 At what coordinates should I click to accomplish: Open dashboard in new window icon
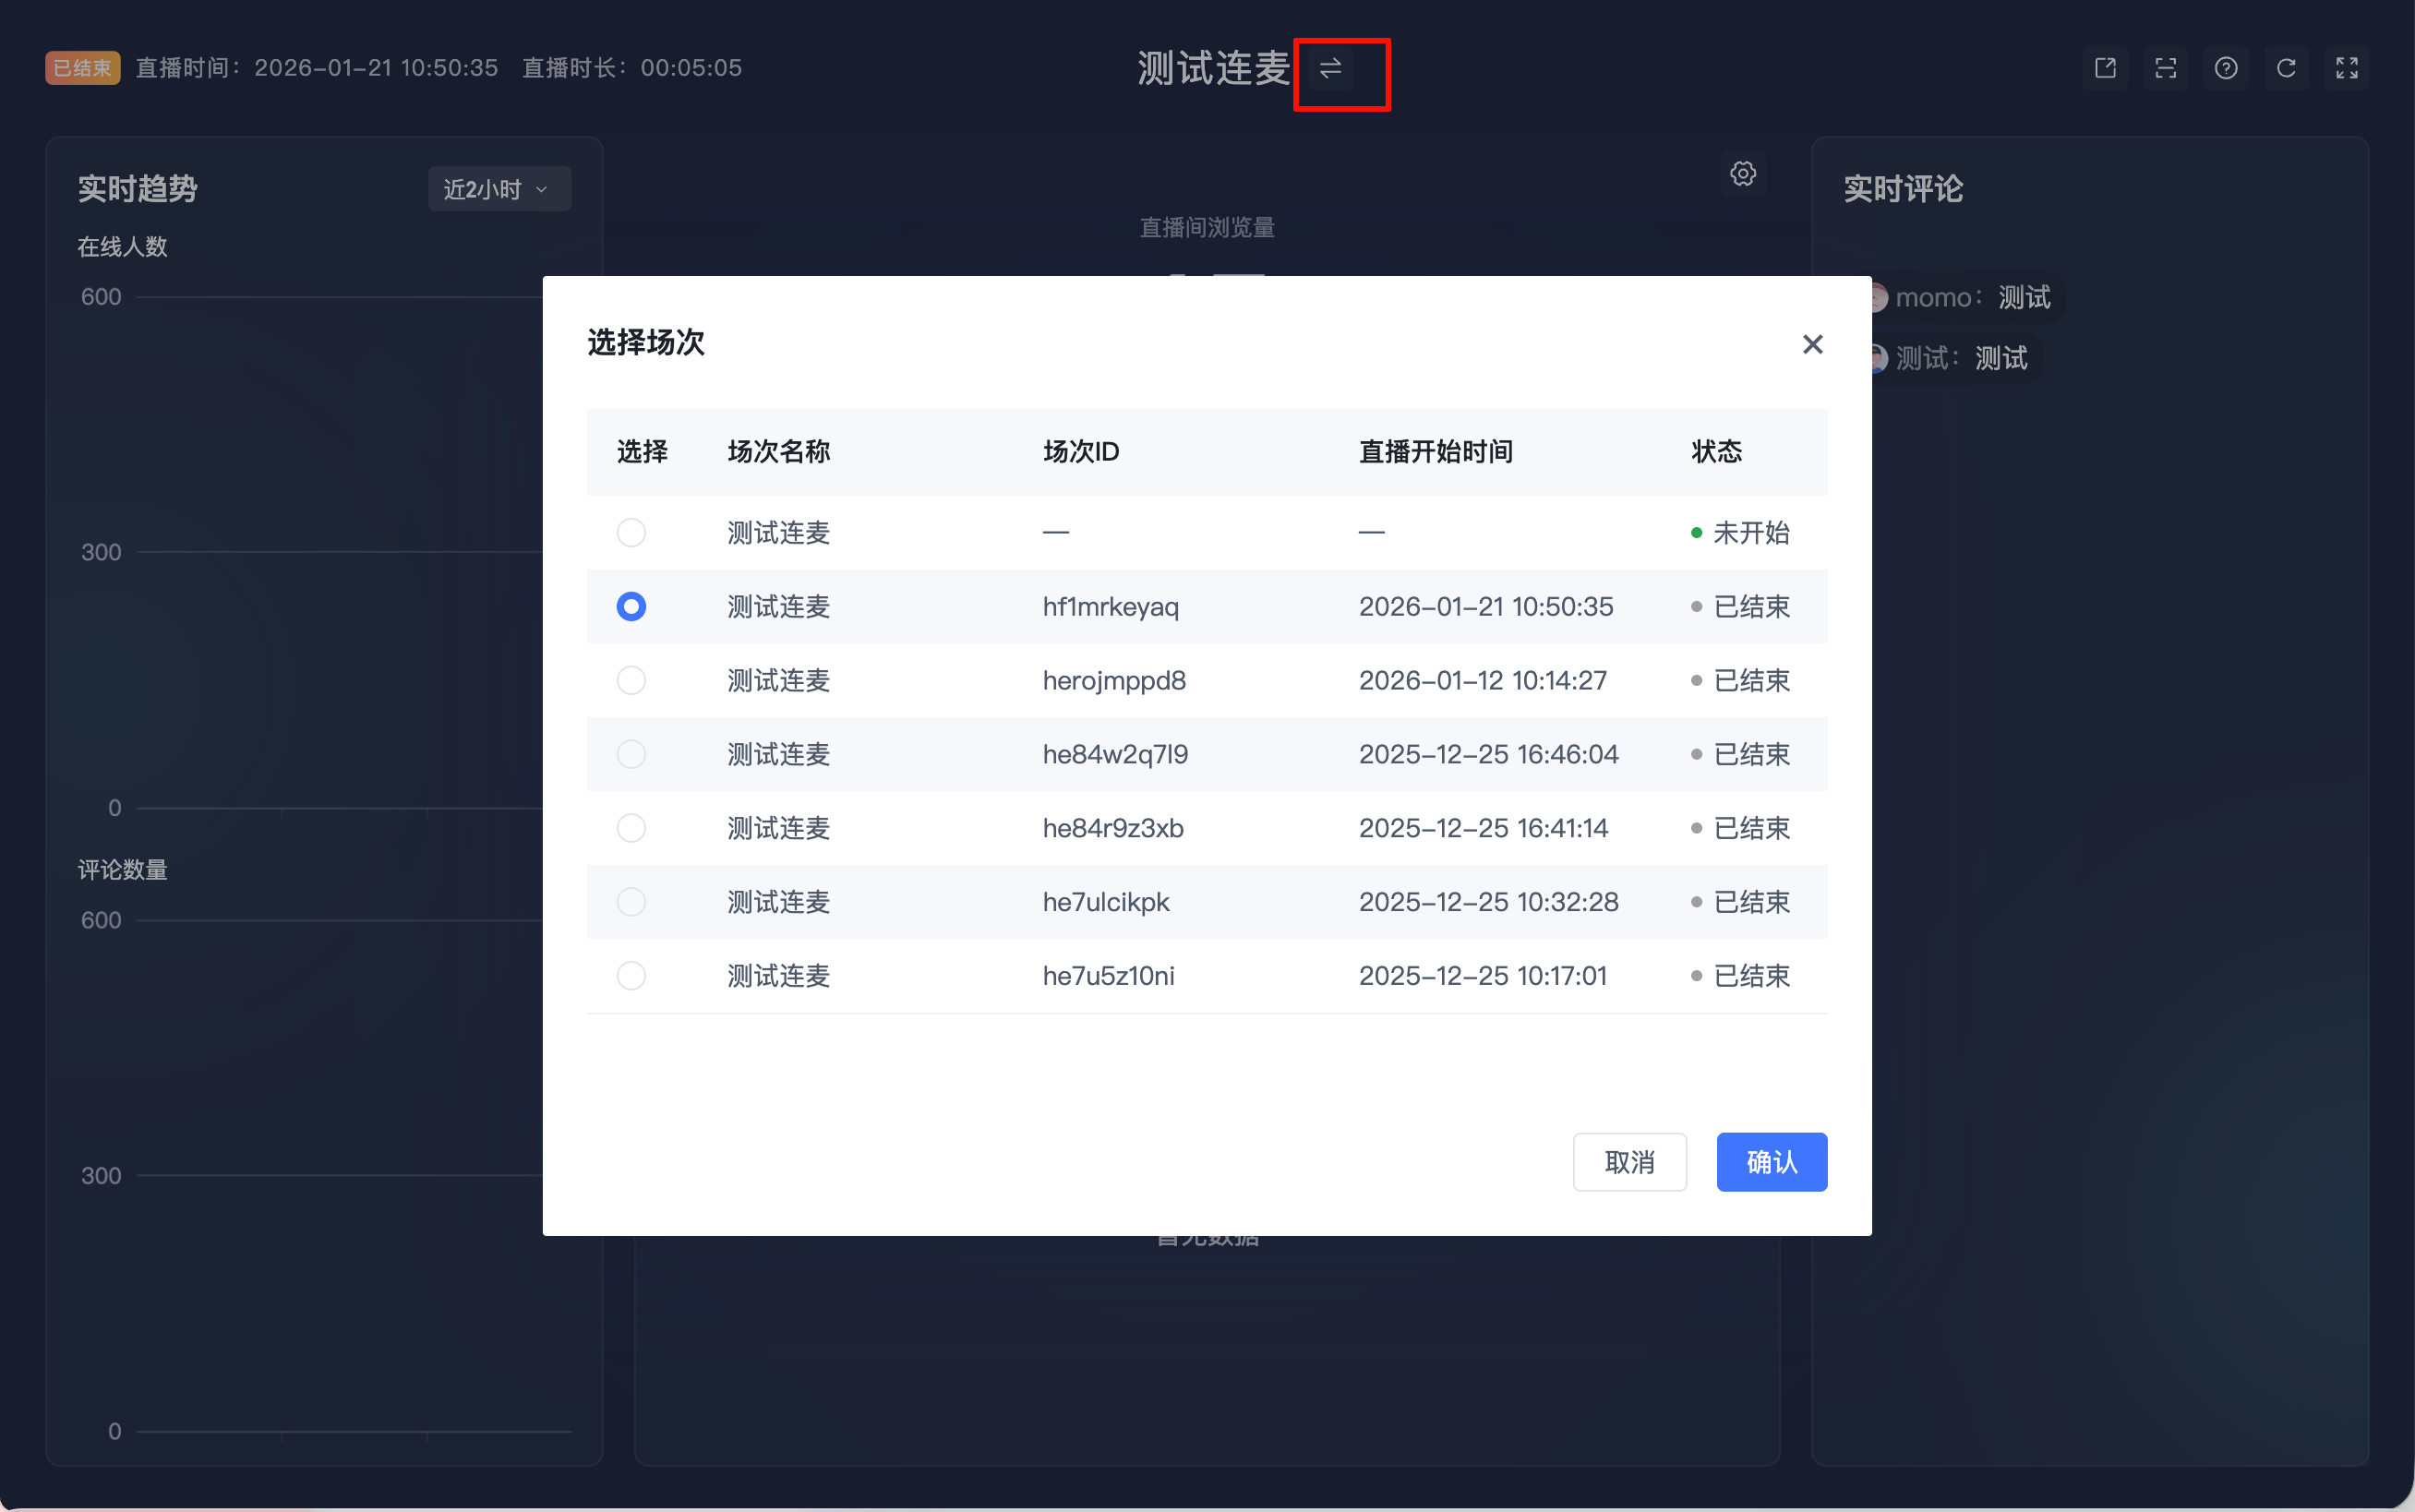tap(2105, 68)
